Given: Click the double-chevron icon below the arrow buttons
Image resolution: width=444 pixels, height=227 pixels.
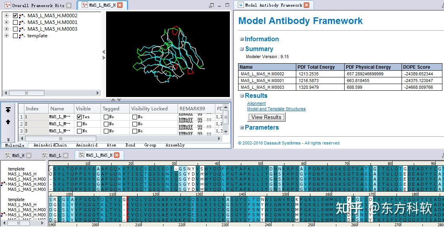Looking at the screenshot, I should point(8,139).
